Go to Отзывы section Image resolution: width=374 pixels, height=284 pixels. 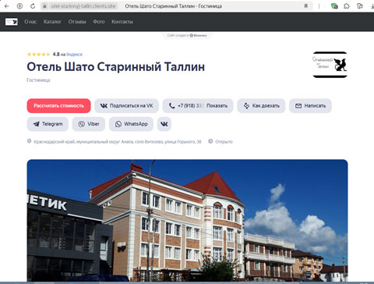tap(77, 22)
